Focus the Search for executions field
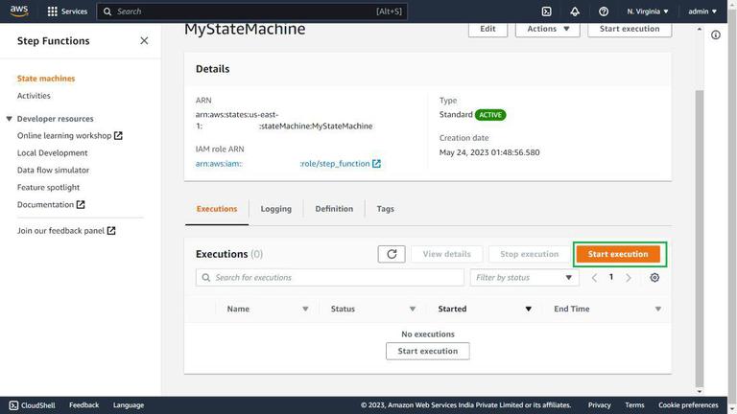737x414 pixels. click(330, 277)
